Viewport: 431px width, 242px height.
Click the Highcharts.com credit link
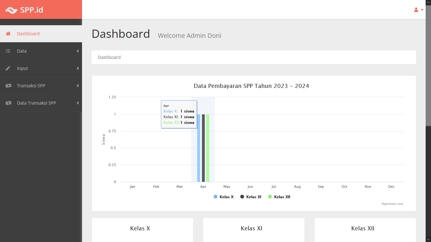click(392, 204)
